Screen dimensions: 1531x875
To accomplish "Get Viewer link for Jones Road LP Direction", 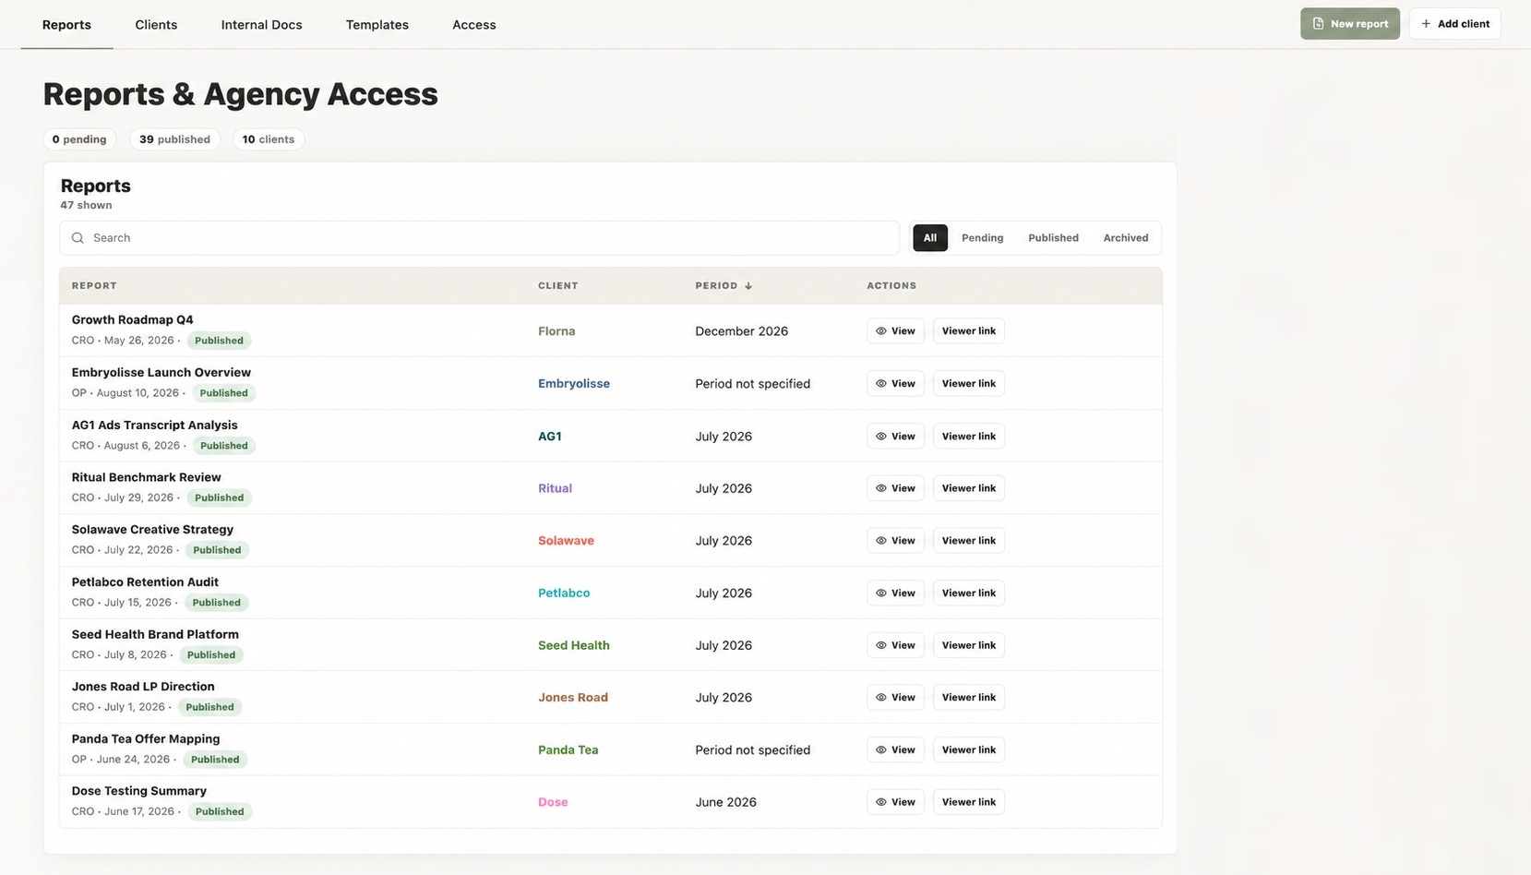I will click(969, 698).
